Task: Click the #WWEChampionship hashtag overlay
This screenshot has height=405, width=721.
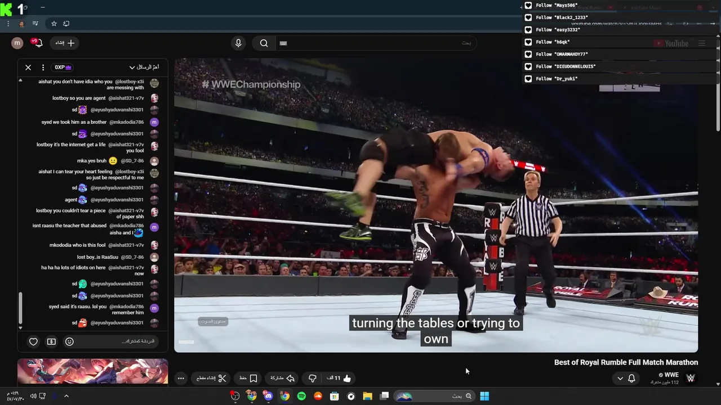Action: tap(251, 84)
